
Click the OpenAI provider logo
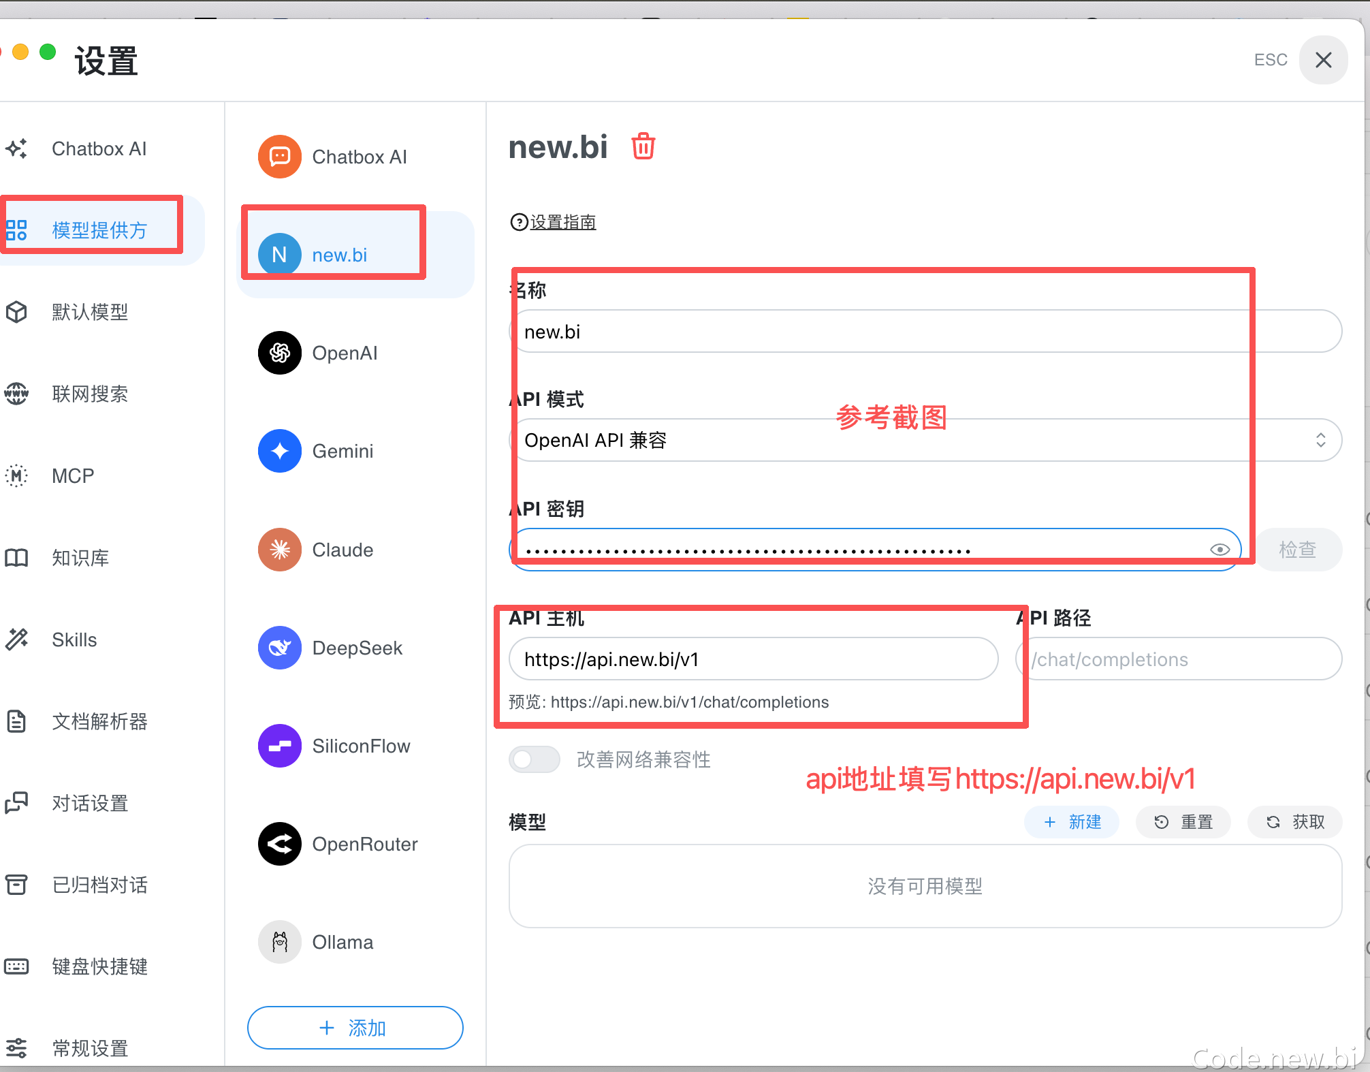click(280, 353)
